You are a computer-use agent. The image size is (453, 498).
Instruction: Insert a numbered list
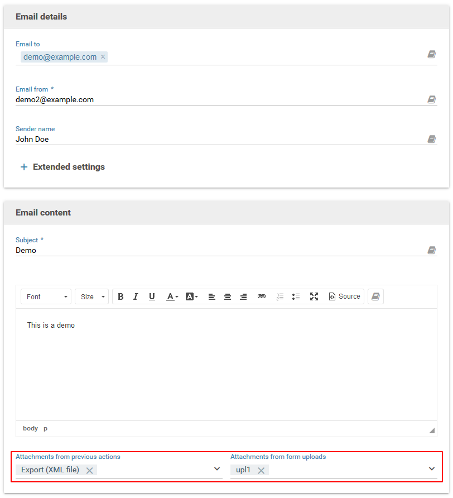(x=280, y=296)
